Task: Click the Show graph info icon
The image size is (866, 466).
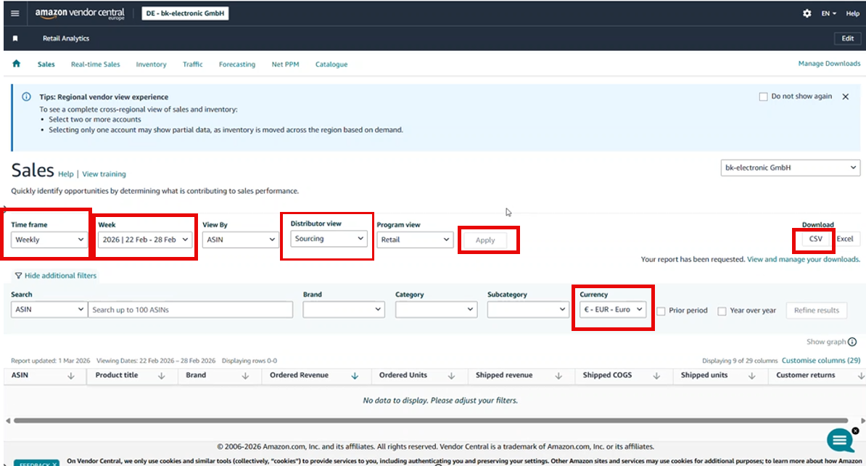Action: (852, 342)
